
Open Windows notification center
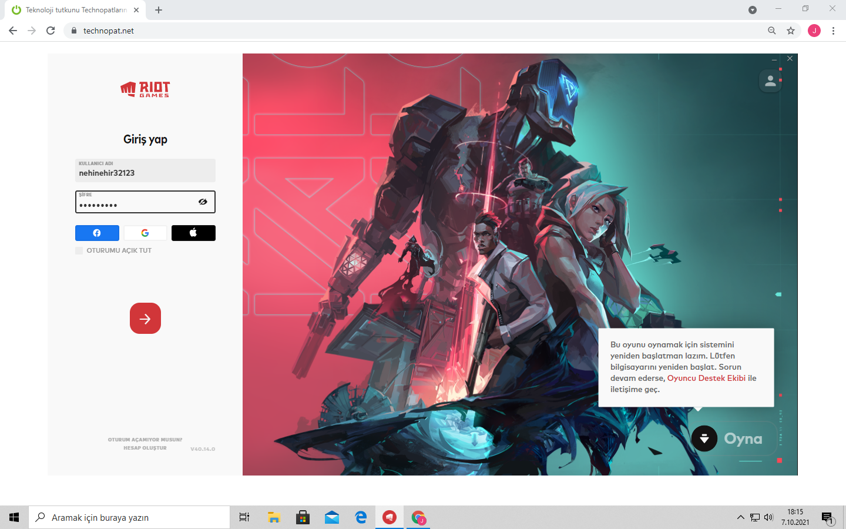pyautogui.click(x=828, y=517)
